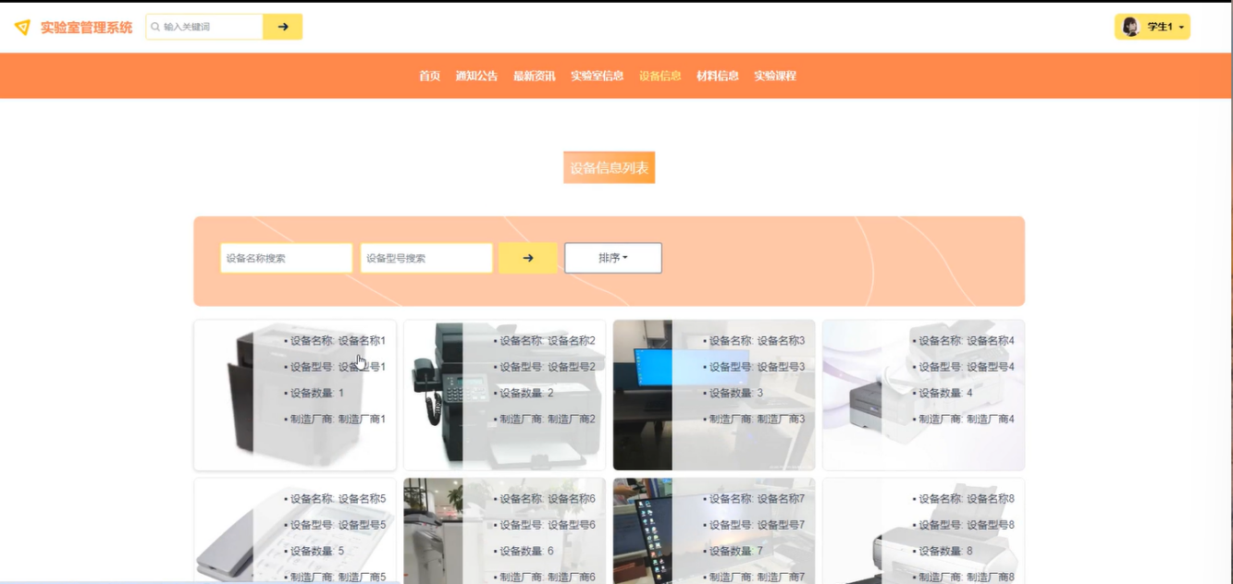The image size is (1233, 584).
Task: Focus the 设备型号搜索 input field
Action: point(426,258)
